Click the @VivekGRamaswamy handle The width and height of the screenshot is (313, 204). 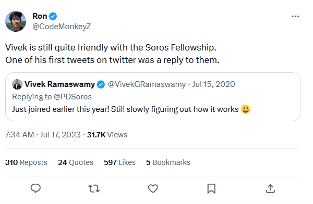(147, 84)
